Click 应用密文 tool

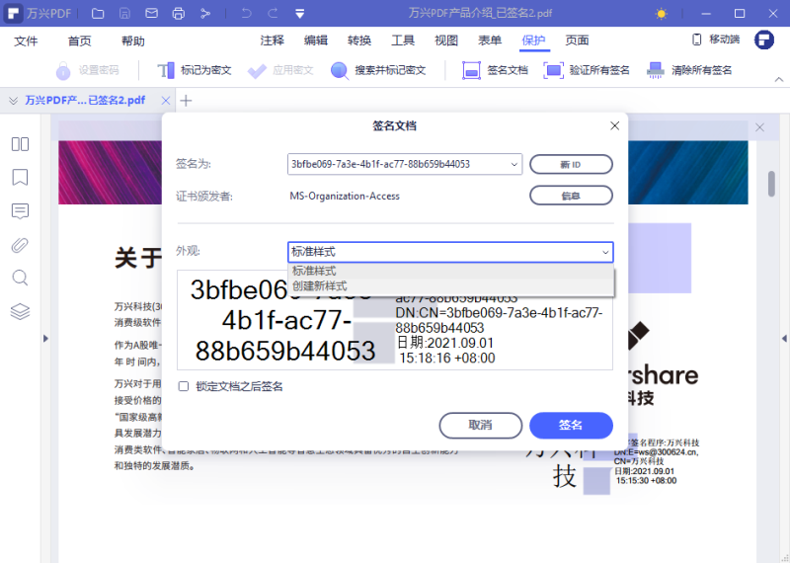[280, 70]
